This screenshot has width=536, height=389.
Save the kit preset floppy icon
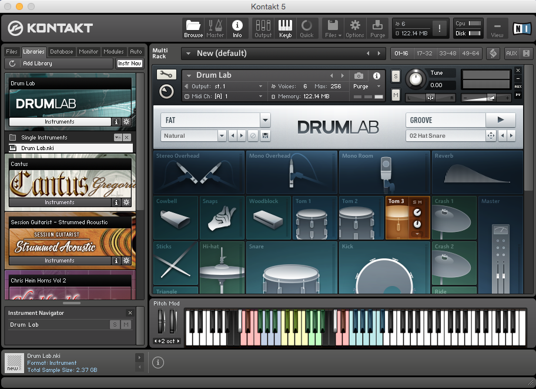[x=265, y=135]
